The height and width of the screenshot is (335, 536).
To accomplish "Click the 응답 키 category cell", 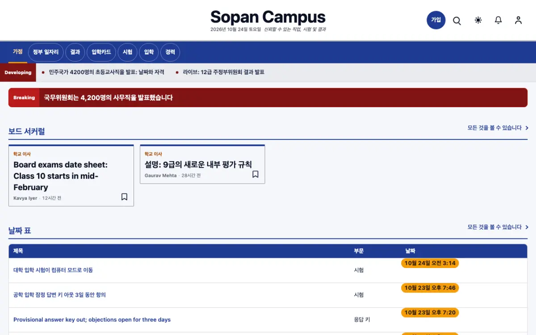I will (362, 320).
